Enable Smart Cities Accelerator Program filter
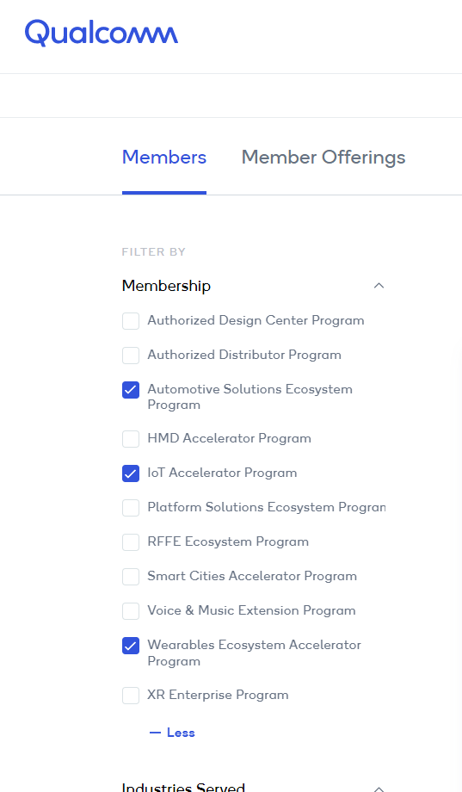 click(x=131, y=576)
